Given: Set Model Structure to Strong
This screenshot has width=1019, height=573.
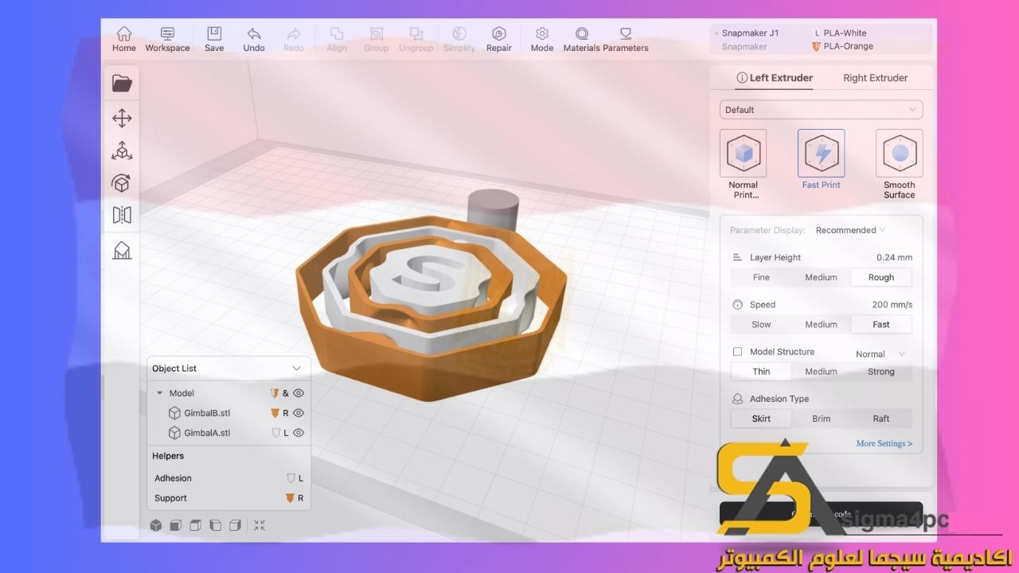Looking at the screenshot, I should [881, 372].
